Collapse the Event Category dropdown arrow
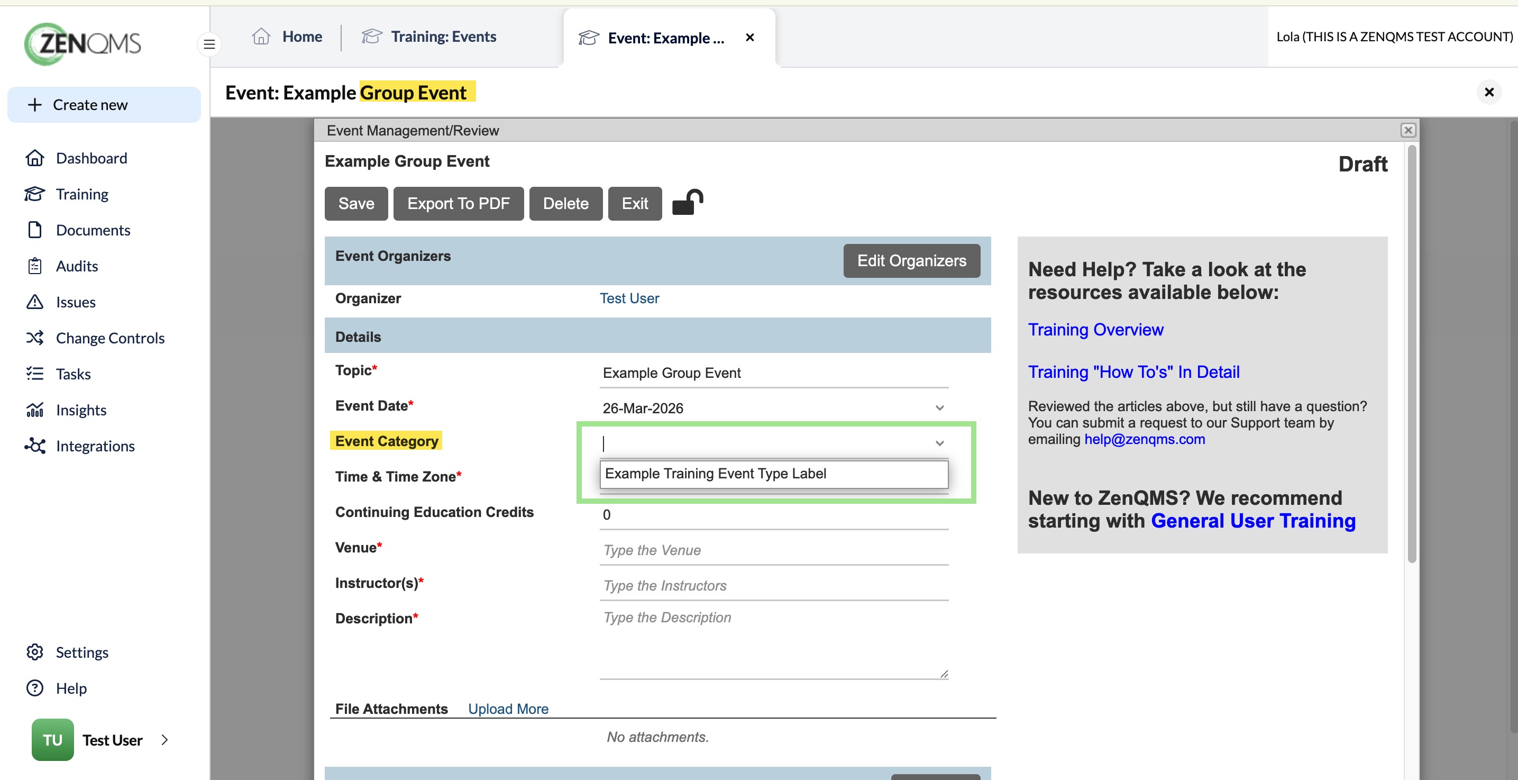Screen dimensions: 1518x780 [939, 443]
